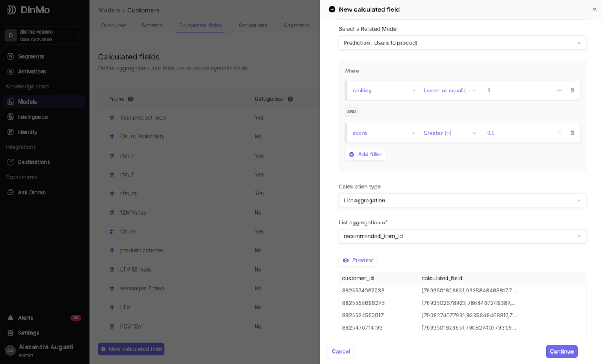This screenshot has width=602, height=364.
Task: Delete the score filter with trash icon
Action: [x=572, y=133]
